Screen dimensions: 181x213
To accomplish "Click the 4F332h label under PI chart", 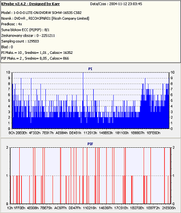I will coord(35,133).
